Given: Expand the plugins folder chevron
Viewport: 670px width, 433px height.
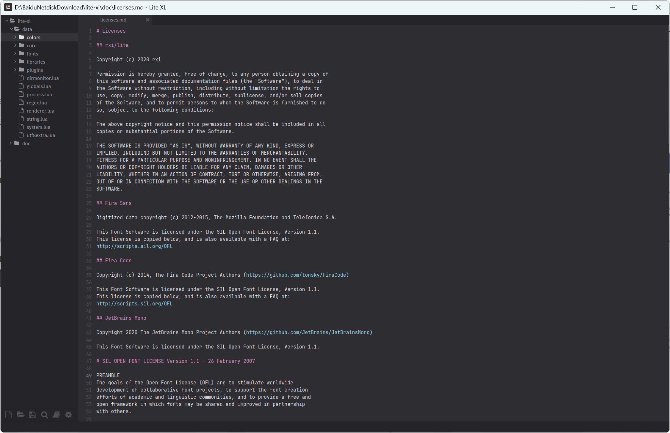Looking at the screenshot, I should (15, 70).
